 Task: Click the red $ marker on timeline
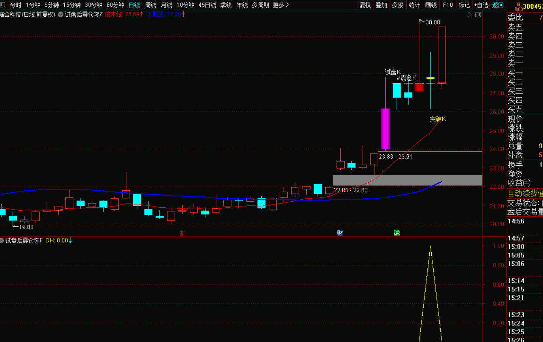coord(182,233)
